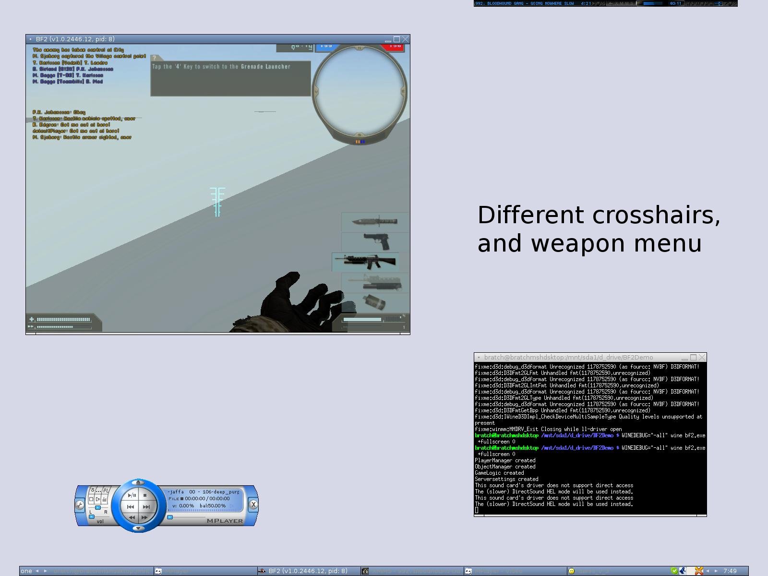
Task: Click the BF2 center crosshair
Action: (217, 202)
